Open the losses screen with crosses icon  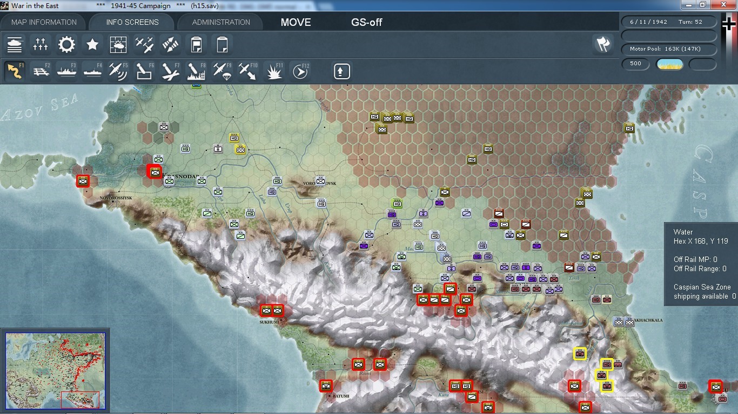tap(41, 44)
